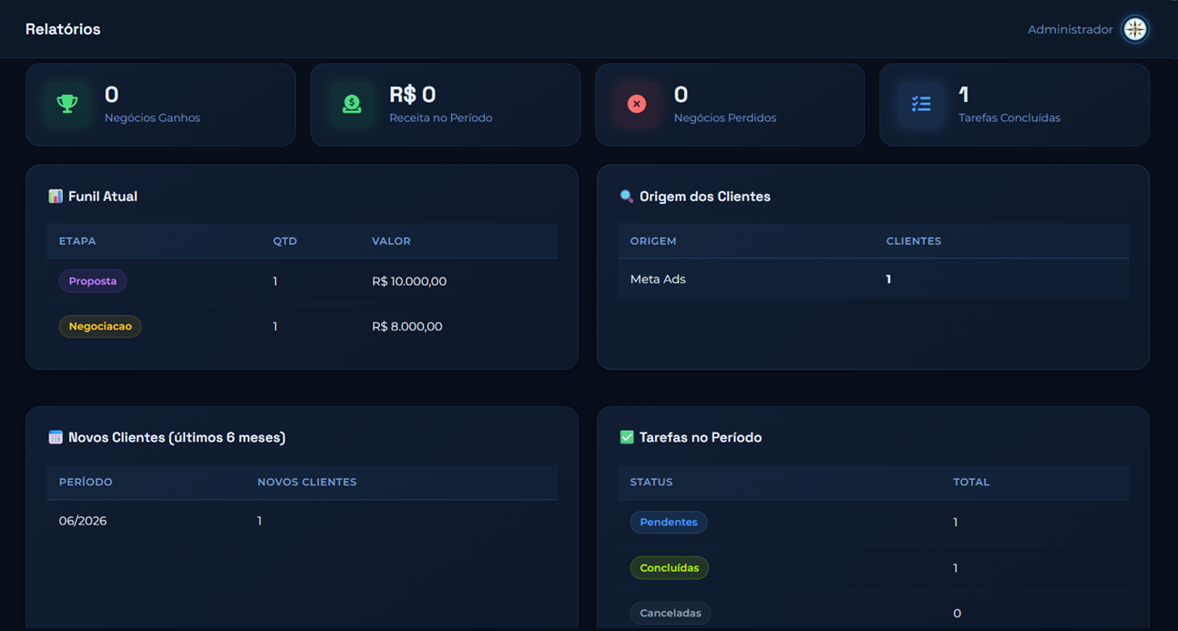Click the Pendentes status badge
The image size is (1178, 631).
coord(669,523)
